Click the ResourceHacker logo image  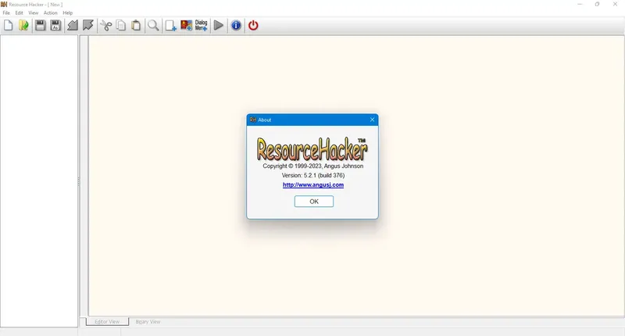[312, 149]
